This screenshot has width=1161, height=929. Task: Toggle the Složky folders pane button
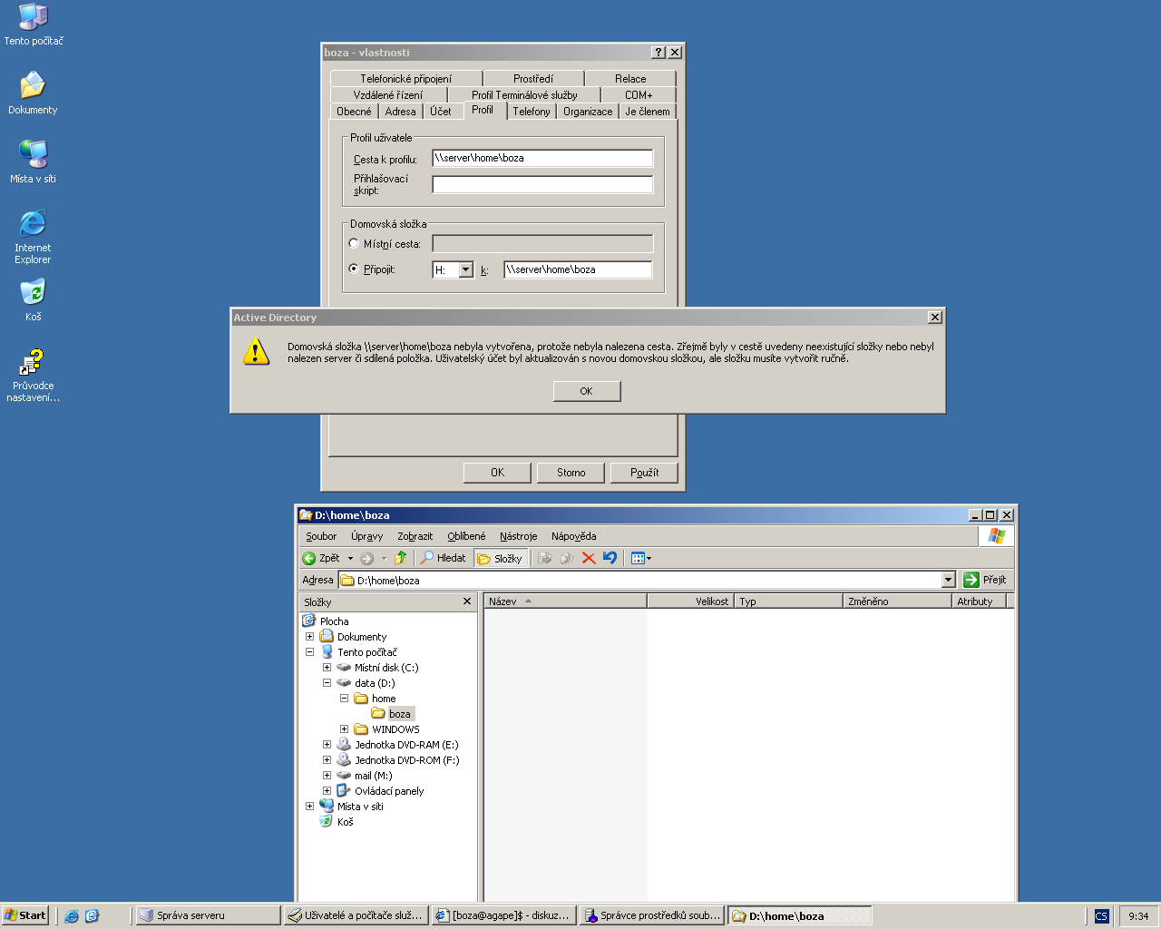[x=500, y=559]
